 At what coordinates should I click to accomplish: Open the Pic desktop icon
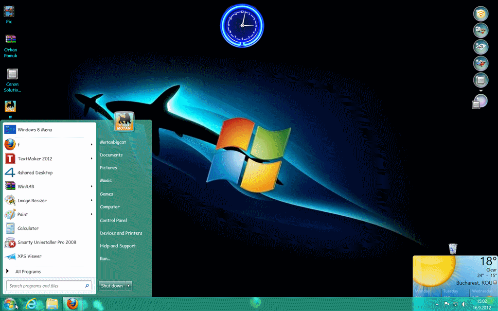tap(9, 15)
